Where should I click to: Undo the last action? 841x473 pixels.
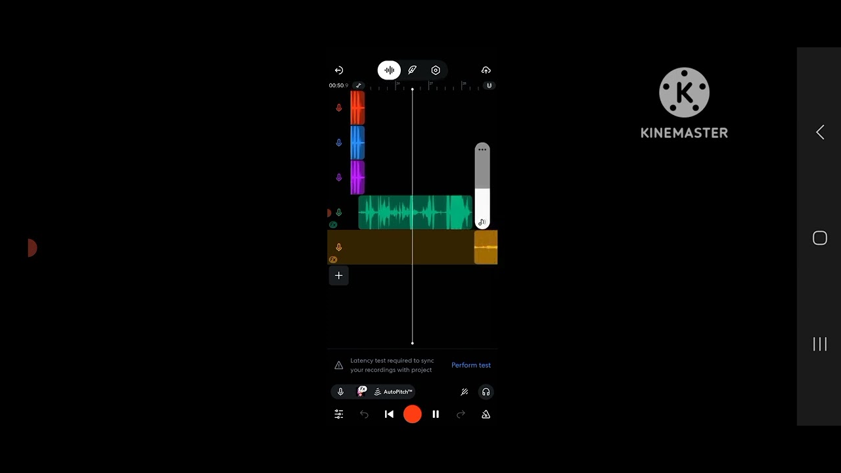(x=364, y=415)
